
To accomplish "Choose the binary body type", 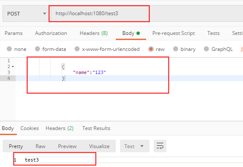I will (184, 49).
